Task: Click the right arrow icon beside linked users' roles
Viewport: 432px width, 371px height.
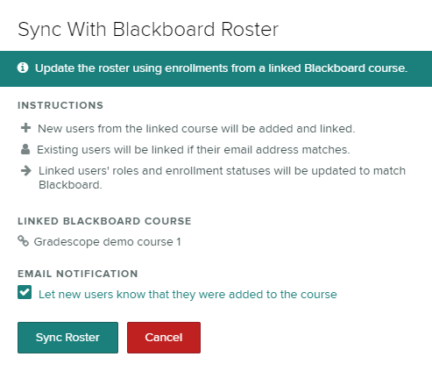Action: tap(26, 171)
